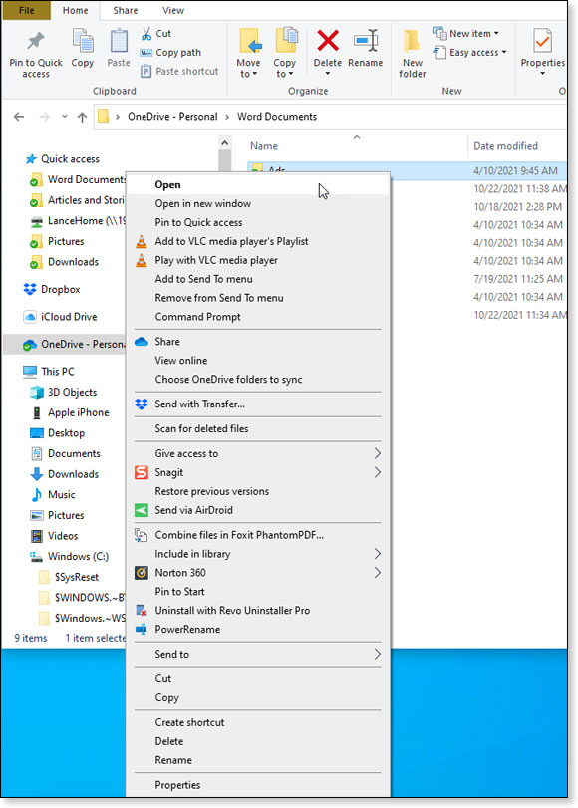The height and width of the screenshot is (808, 578).
Task: Expand the Send to submenu
Action: [x=258, y=654]
